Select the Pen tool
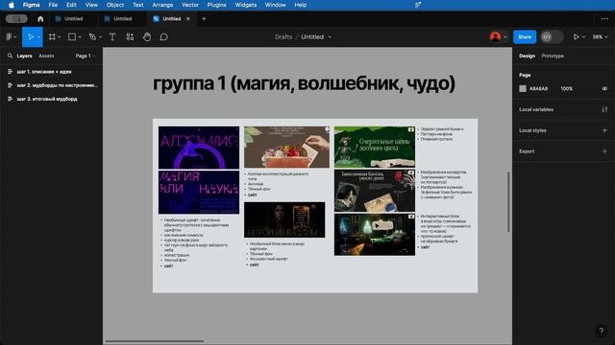This screenshot has height=345, width=615. (x=92, y=36)
